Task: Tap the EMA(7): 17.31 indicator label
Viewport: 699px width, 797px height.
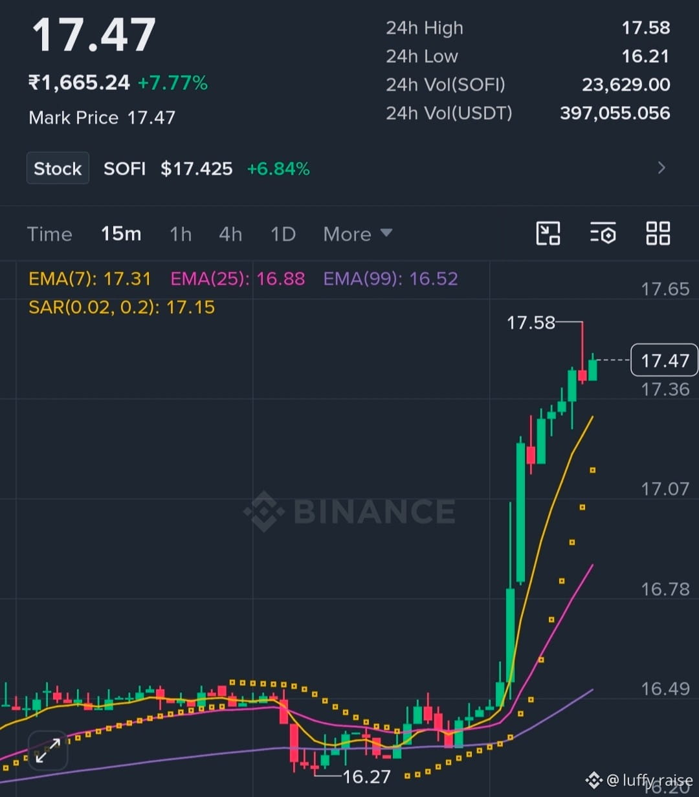Action: coord(90,279)
